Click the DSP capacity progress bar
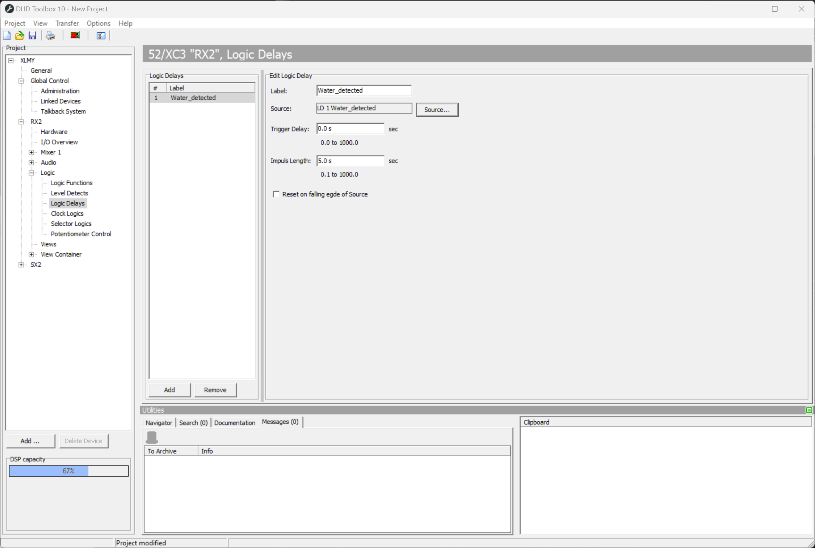 click(68, 471)
